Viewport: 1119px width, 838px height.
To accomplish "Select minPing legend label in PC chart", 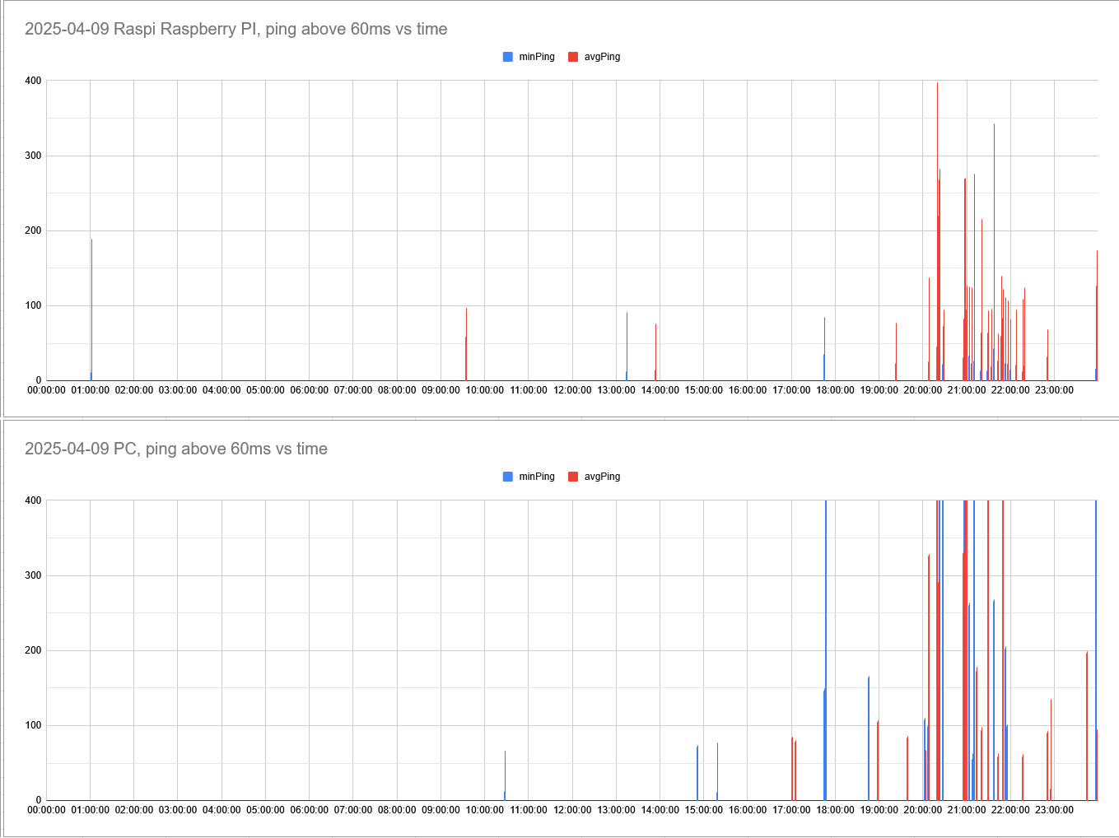I will pos(536,477).
